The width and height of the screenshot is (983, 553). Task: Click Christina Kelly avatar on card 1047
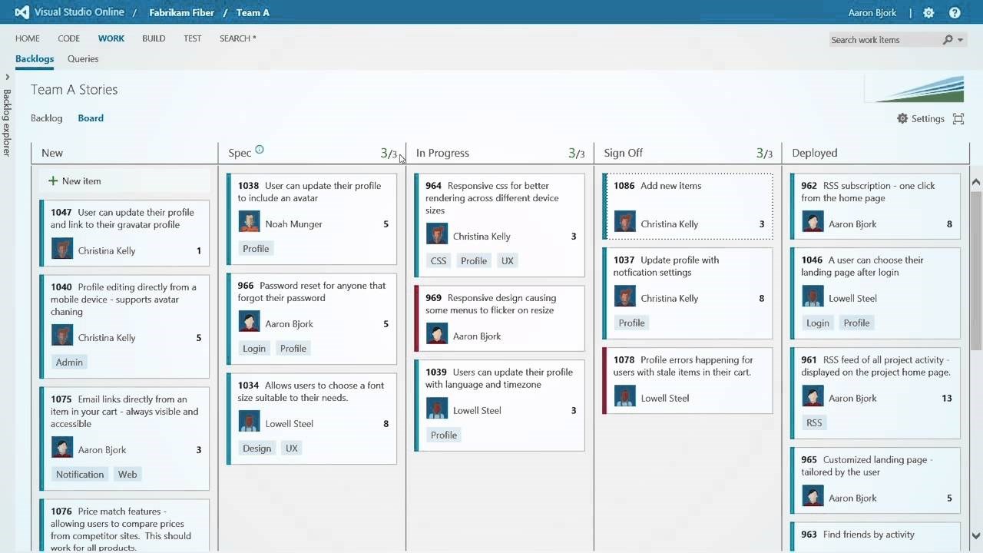pyautogui.click(x=62, y=249)
